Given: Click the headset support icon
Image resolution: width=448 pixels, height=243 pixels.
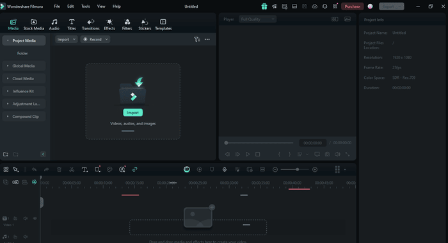Looking at the screenshot, I should (324, 6).
